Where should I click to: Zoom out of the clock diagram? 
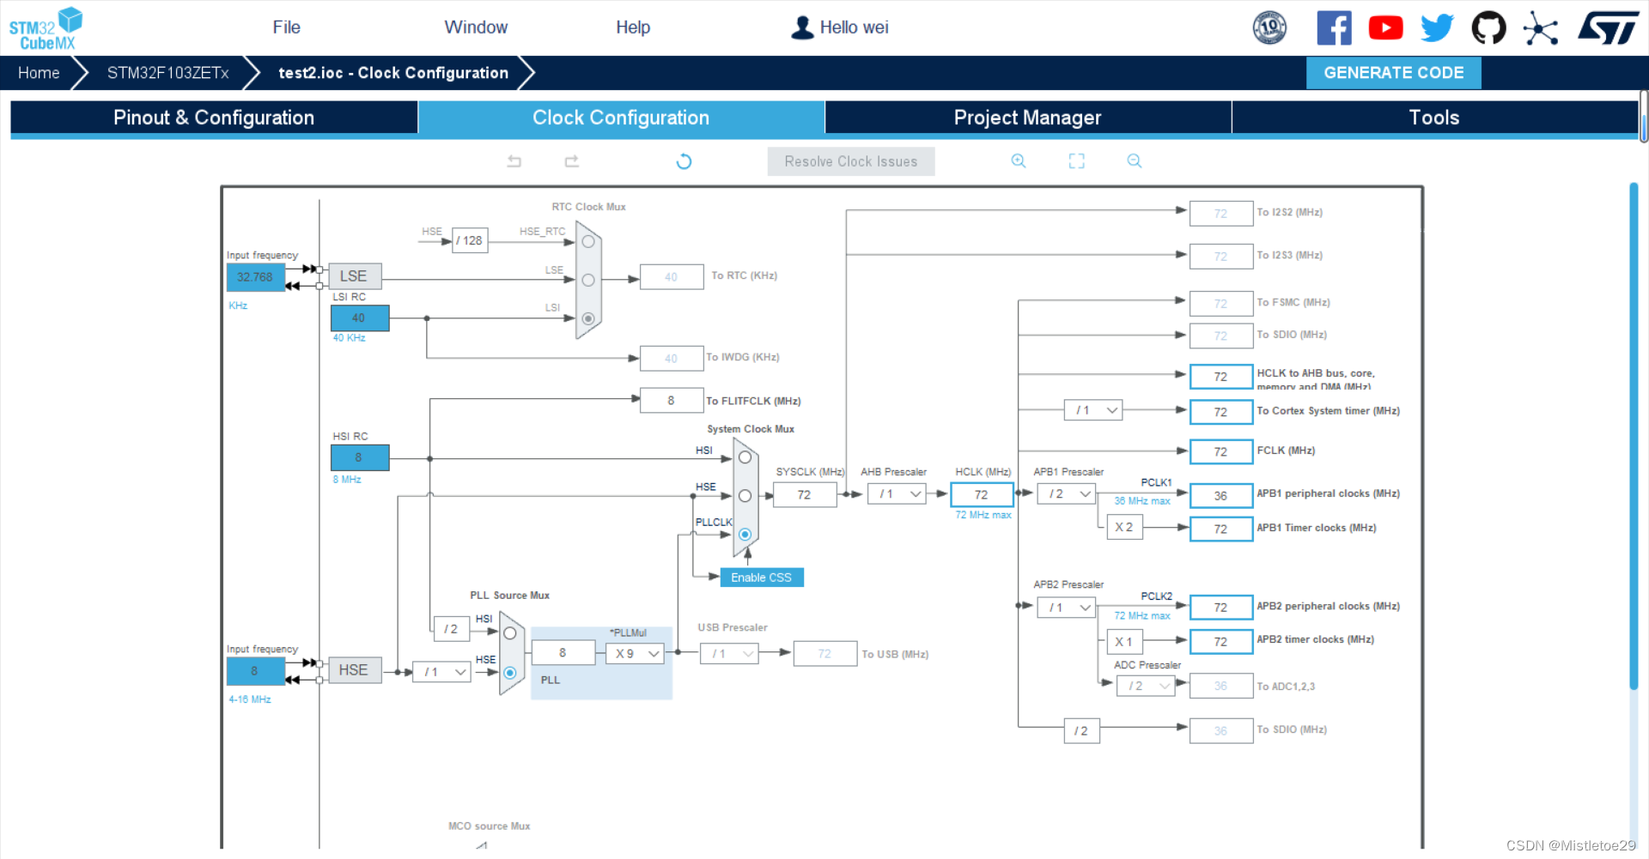tap(1135, 161)
